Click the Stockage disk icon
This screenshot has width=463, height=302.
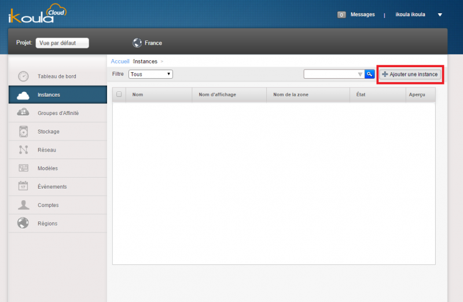(x=23, y=132)
